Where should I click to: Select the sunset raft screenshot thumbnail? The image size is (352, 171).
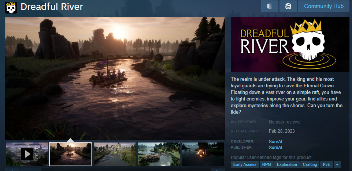(x=70, y=154)
